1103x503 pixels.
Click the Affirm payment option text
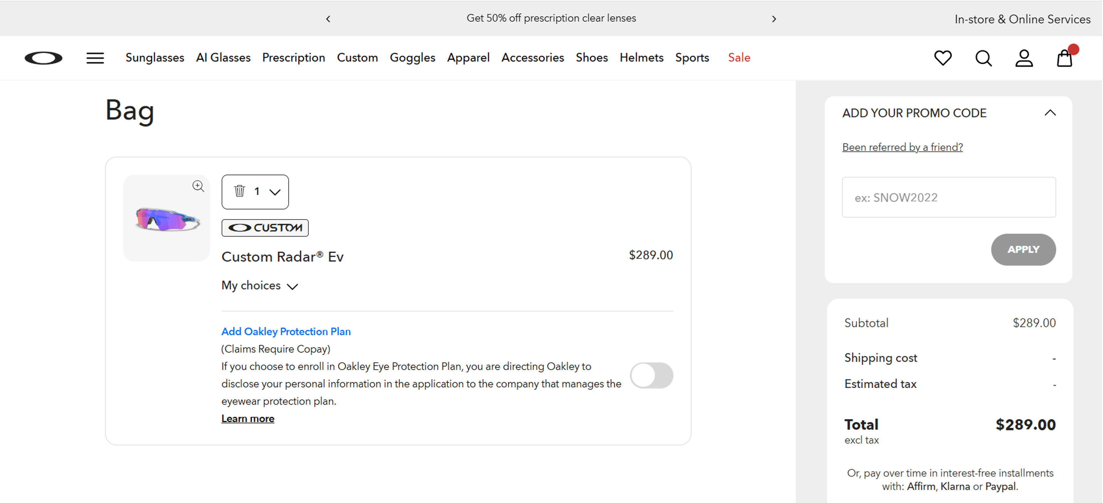click(x=921, y=486)
